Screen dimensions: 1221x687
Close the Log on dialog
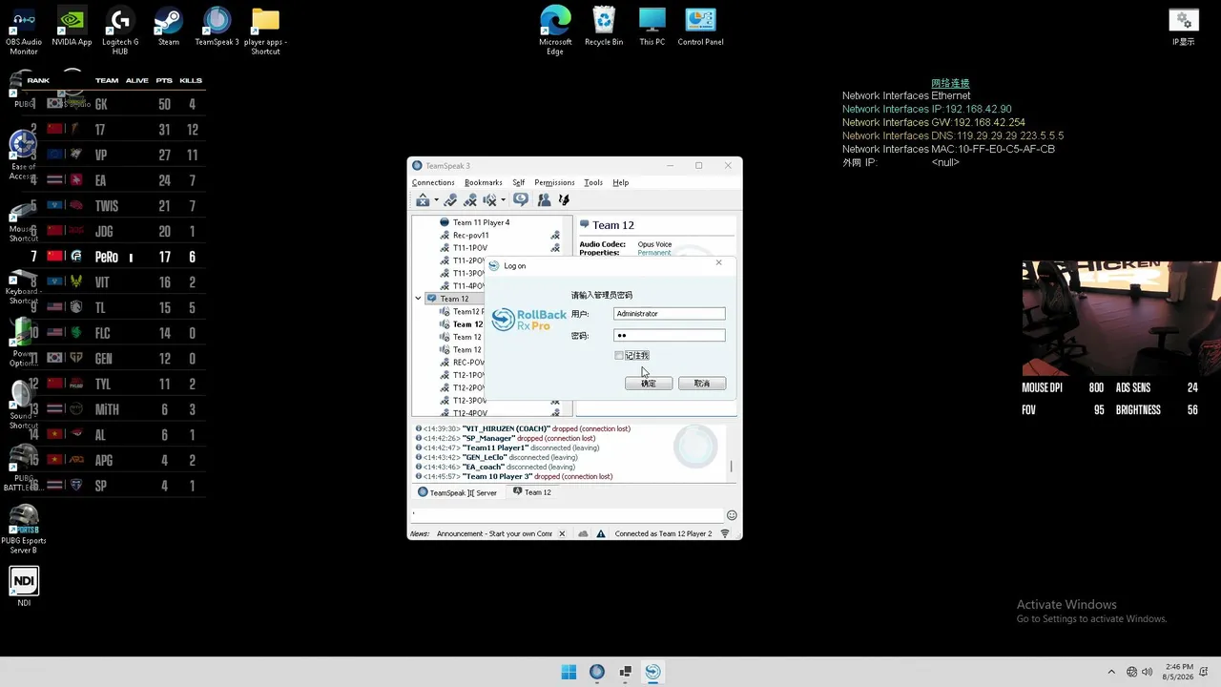(x=719, y=262)
